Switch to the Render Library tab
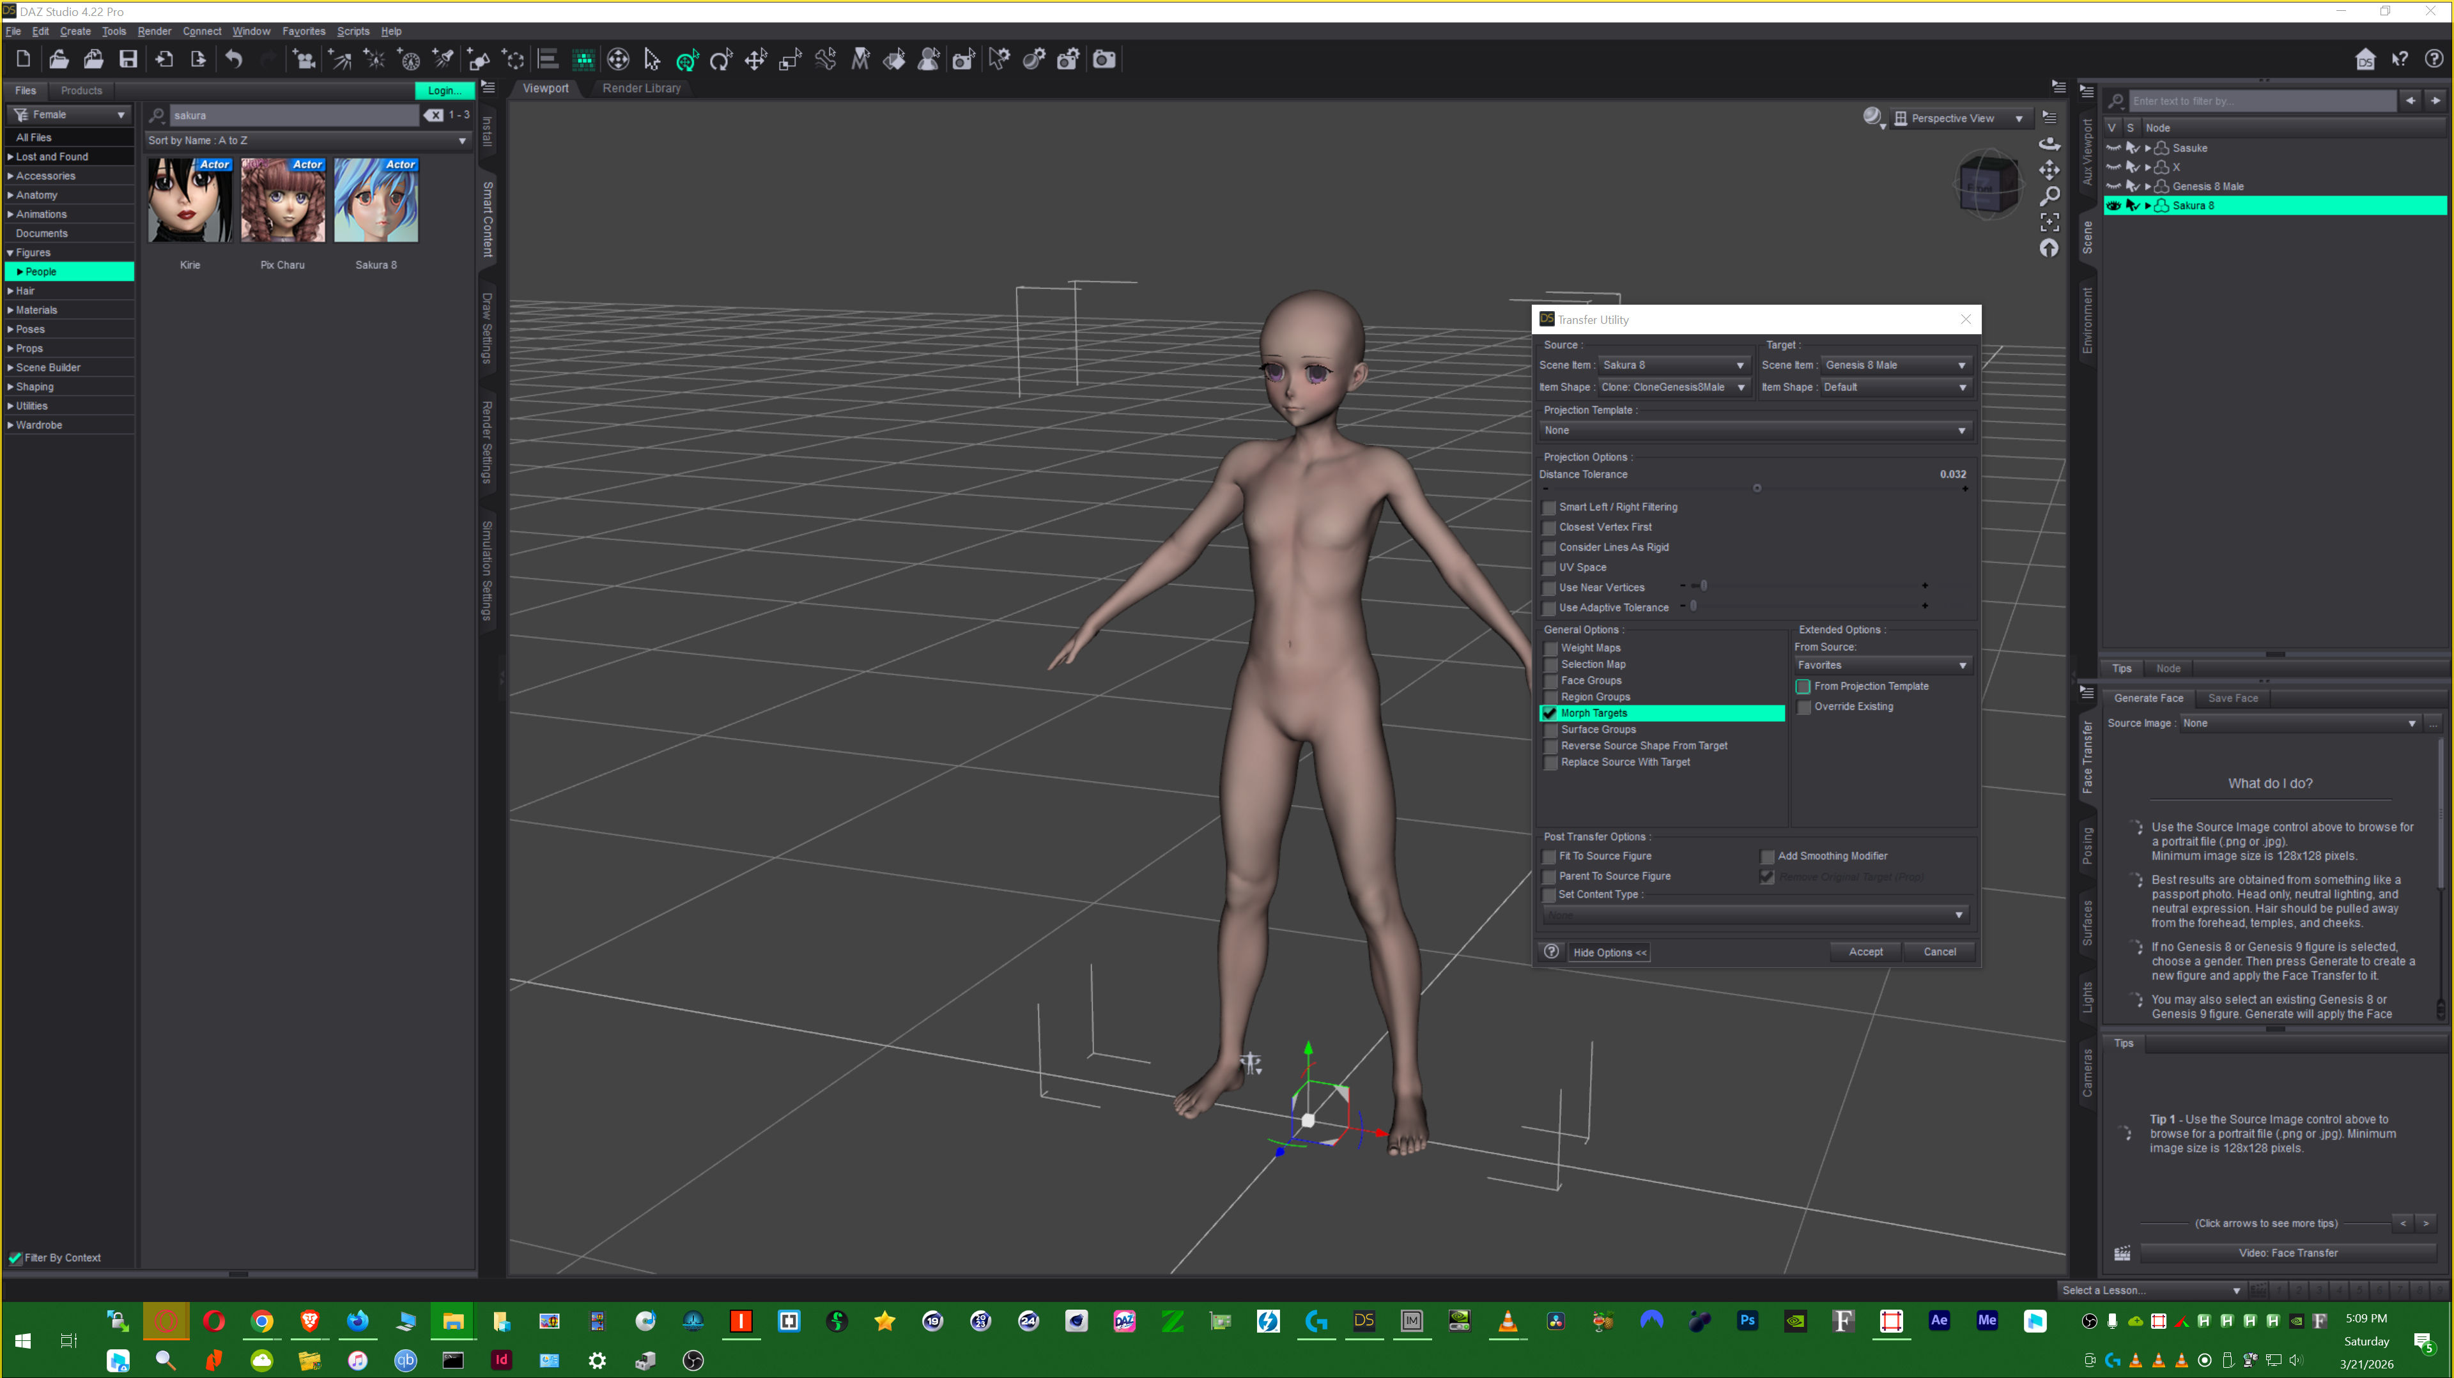 click(x=641, y=89)
